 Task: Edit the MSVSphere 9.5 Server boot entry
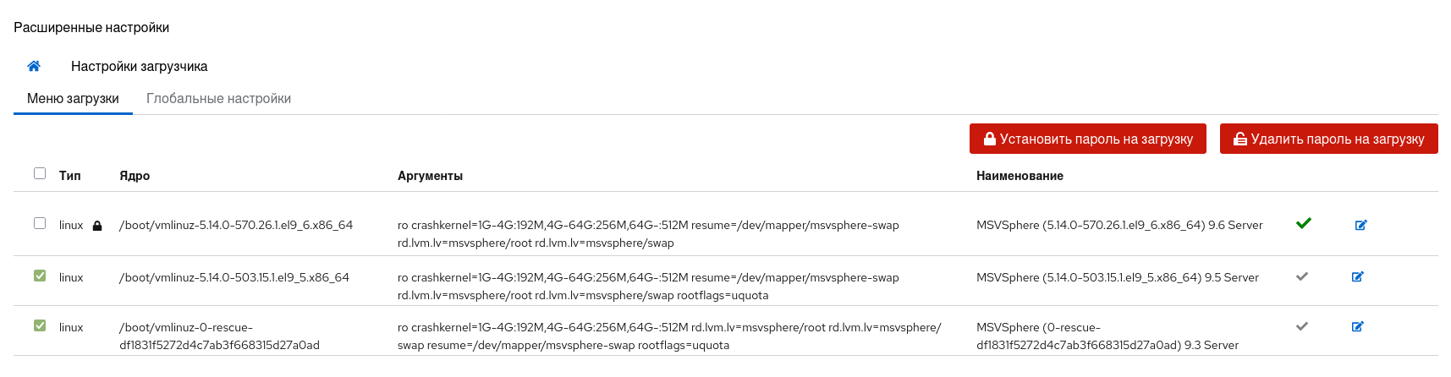coord(1357,276)
